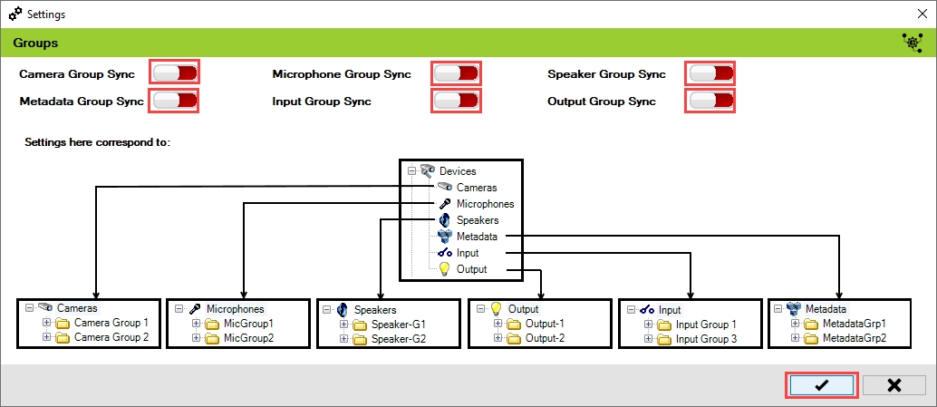The width and height of the screenshot is (937, 407).
Task: Click the Camera Group 1 folder icon
Action: pos(63,323)
